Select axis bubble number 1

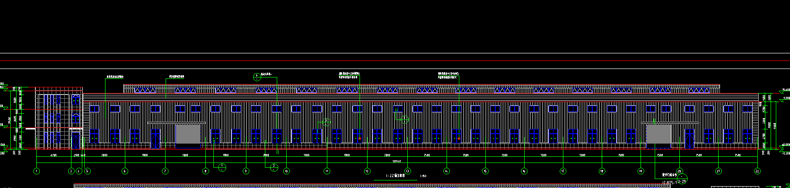click(x=36, y=171)
